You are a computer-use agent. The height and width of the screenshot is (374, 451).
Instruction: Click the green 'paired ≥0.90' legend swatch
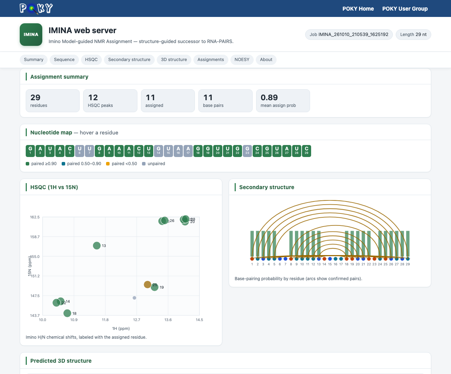coord(27,164)
